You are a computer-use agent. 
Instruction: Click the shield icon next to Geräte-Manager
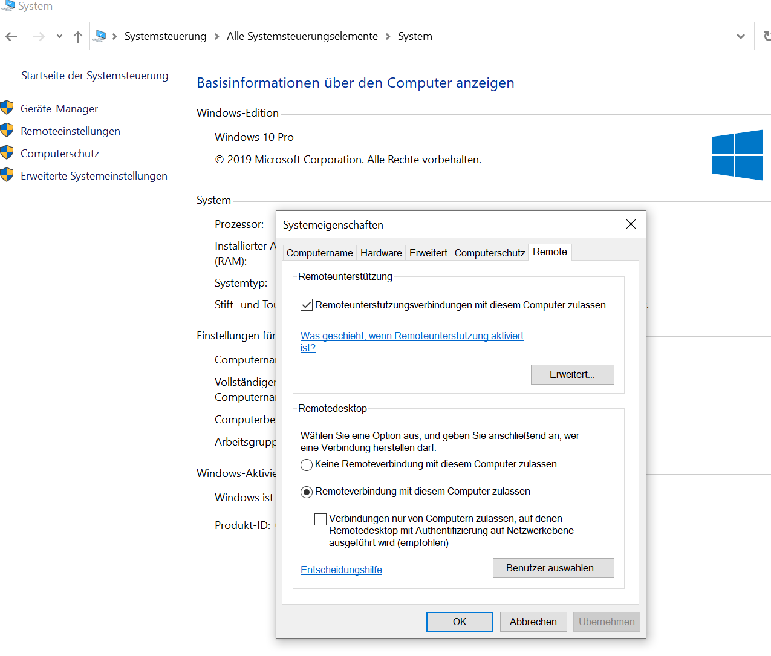7,108
